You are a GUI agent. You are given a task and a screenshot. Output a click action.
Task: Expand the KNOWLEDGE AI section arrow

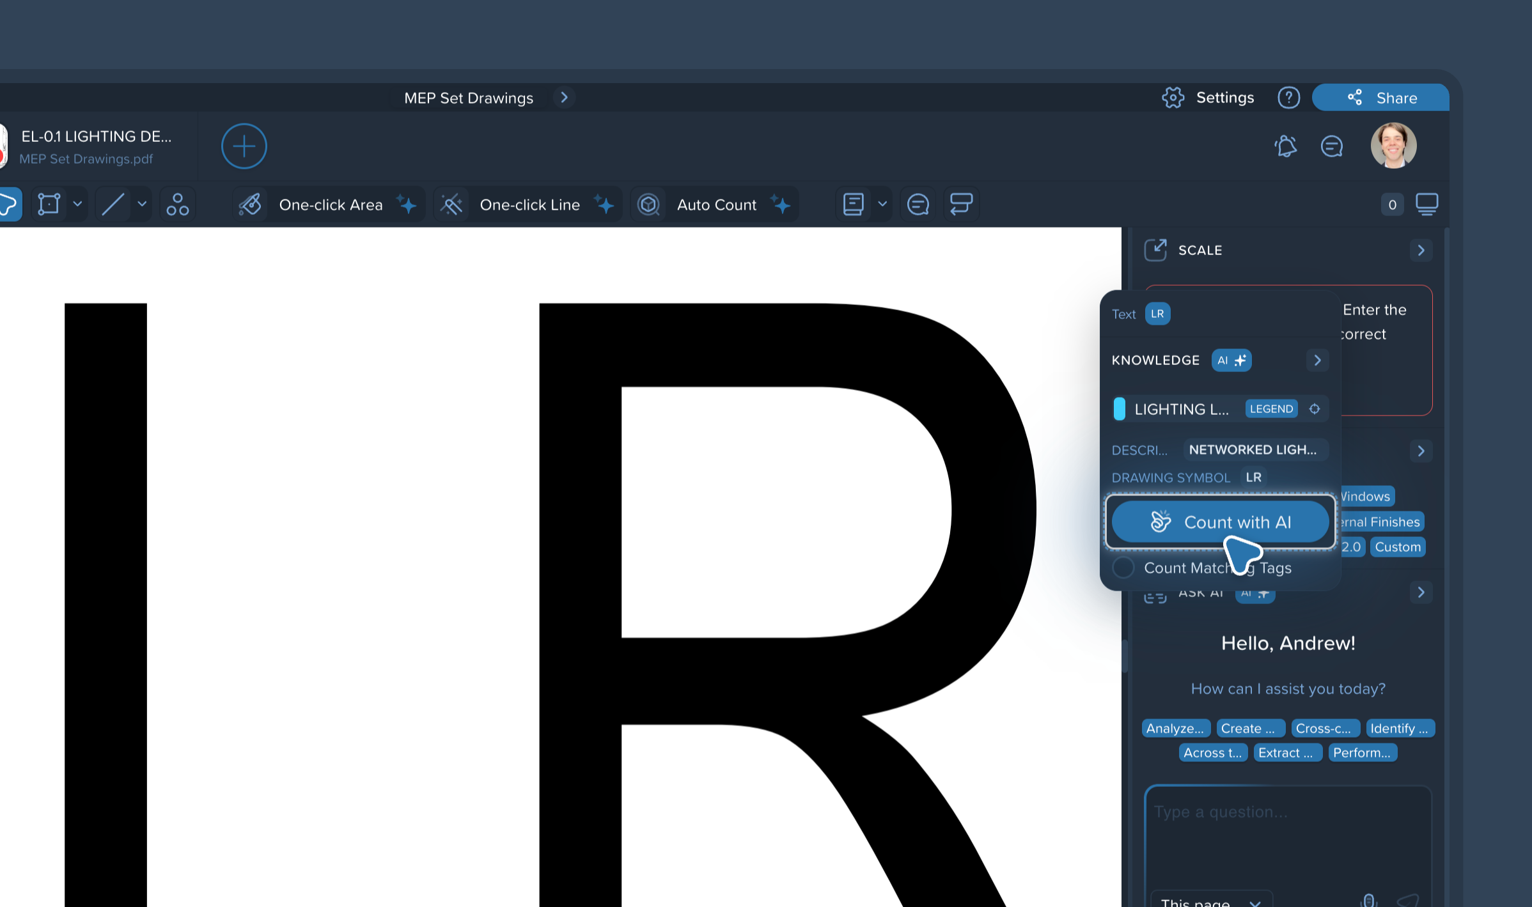[1317, 360]
